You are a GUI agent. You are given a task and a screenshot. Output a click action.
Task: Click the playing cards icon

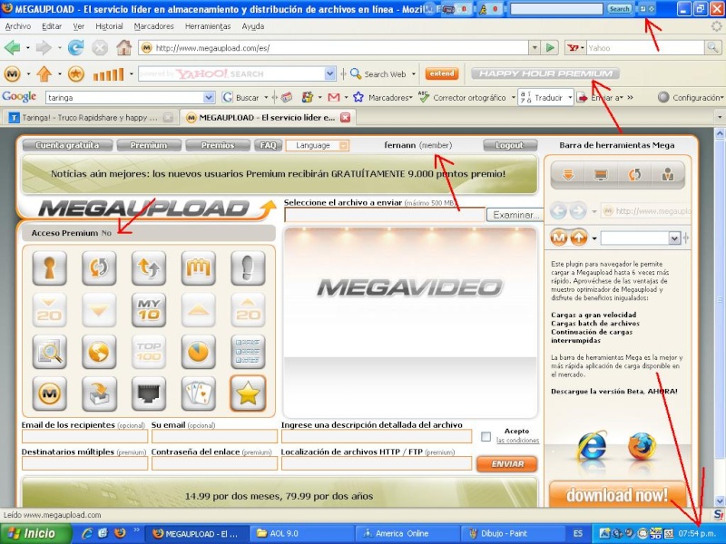[x=198, y=393]
